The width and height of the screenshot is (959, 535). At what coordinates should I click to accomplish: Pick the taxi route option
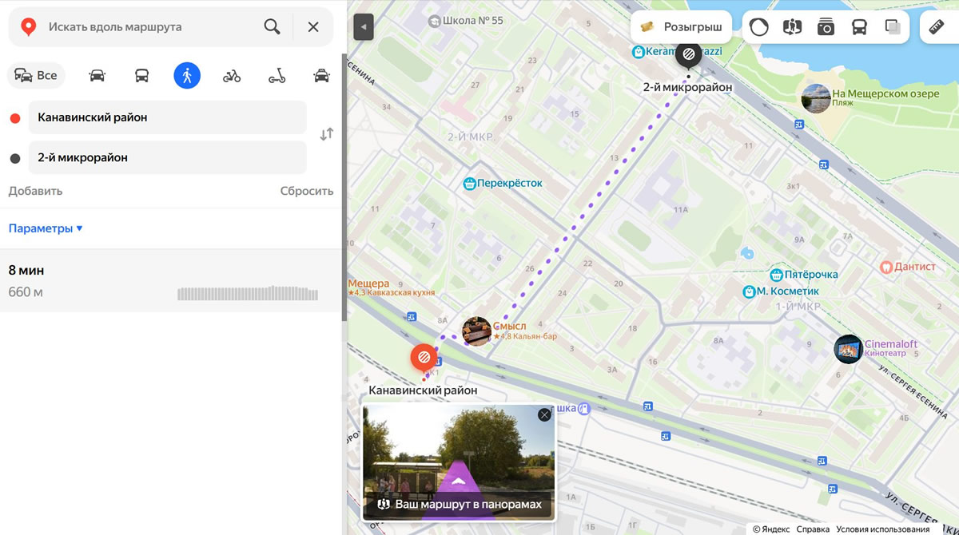[x=321, y=76]
